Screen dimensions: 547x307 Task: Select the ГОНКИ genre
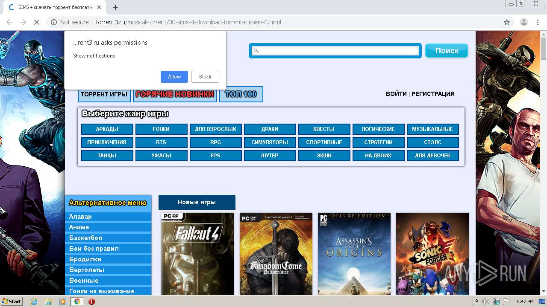pyautogui.click(x=161, y=129)
